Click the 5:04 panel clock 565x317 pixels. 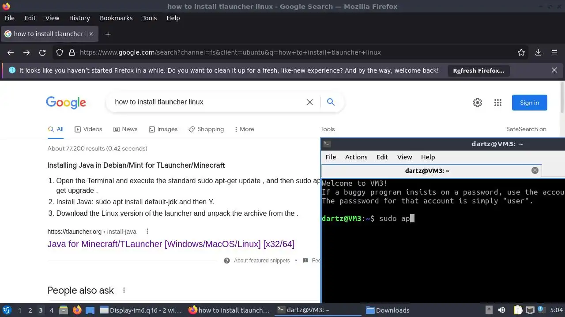pyautogui.click(x=557, y=310)
